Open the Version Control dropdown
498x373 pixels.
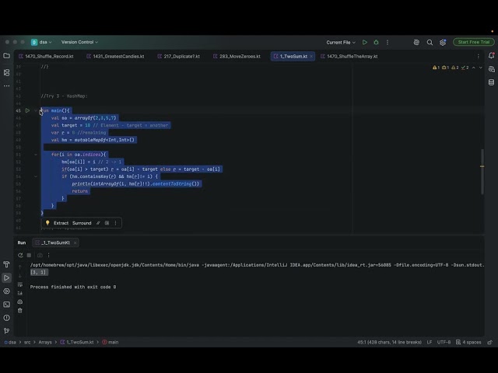pyautogui.click(x=79, y=42)
